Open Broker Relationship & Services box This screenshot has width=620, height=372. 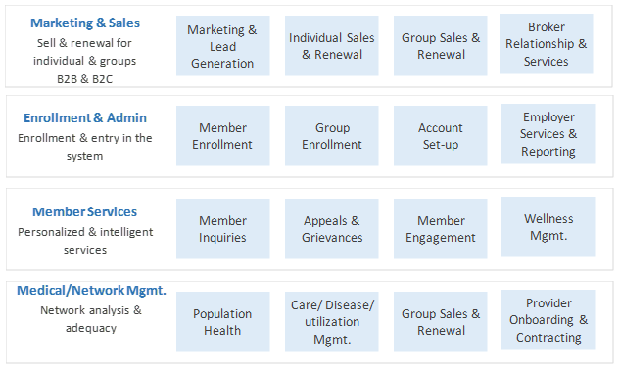pos(547,44)
